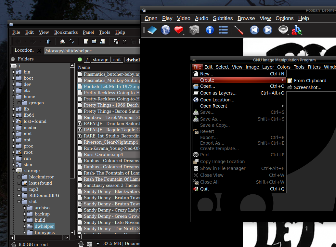Expand the grogan folder in the tree

pyautogui.click(x=19, y=103)
